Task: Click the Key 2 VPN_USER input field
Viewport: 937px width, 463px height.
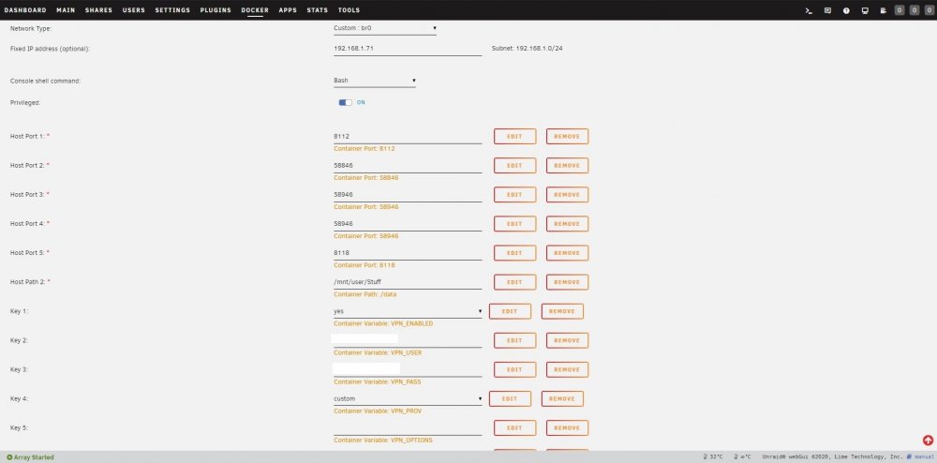Action: click(408, 340)
